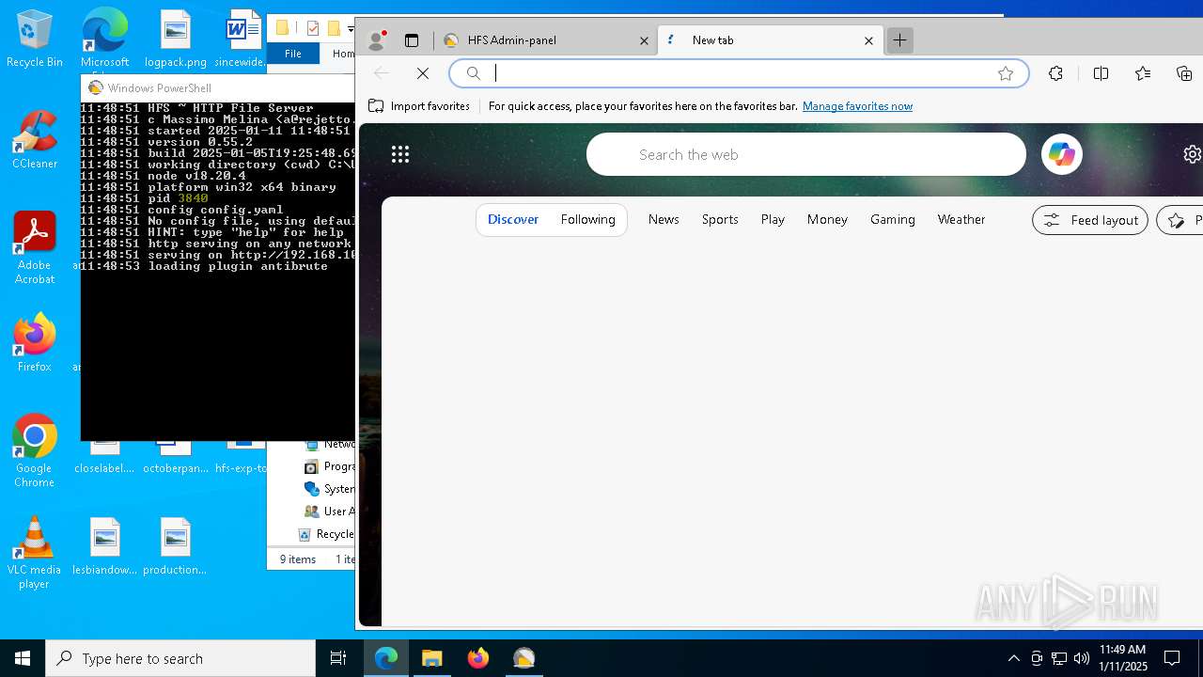Select the lesbiandow... desktop file
Image resolution: width=1203 pixels, height=677 pixels.
[x=105, y=546]
